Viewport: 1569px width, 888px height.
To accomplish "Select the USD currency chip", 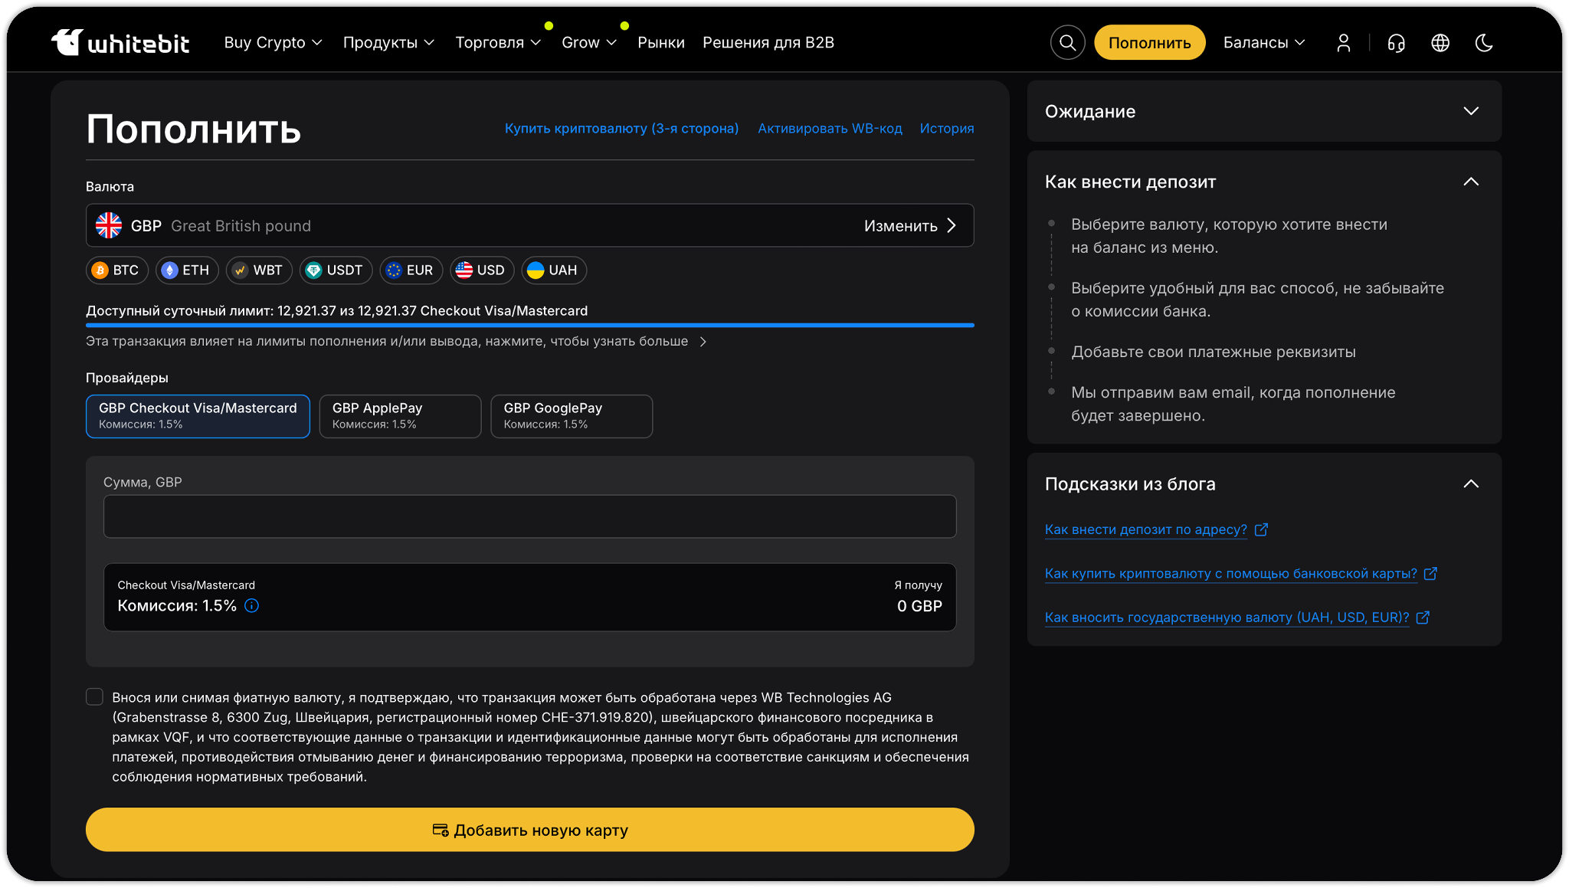I will tap(482, 270).
